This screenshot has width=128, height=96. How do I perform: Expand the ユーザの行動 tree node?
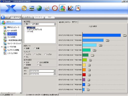tap(2, 47)
